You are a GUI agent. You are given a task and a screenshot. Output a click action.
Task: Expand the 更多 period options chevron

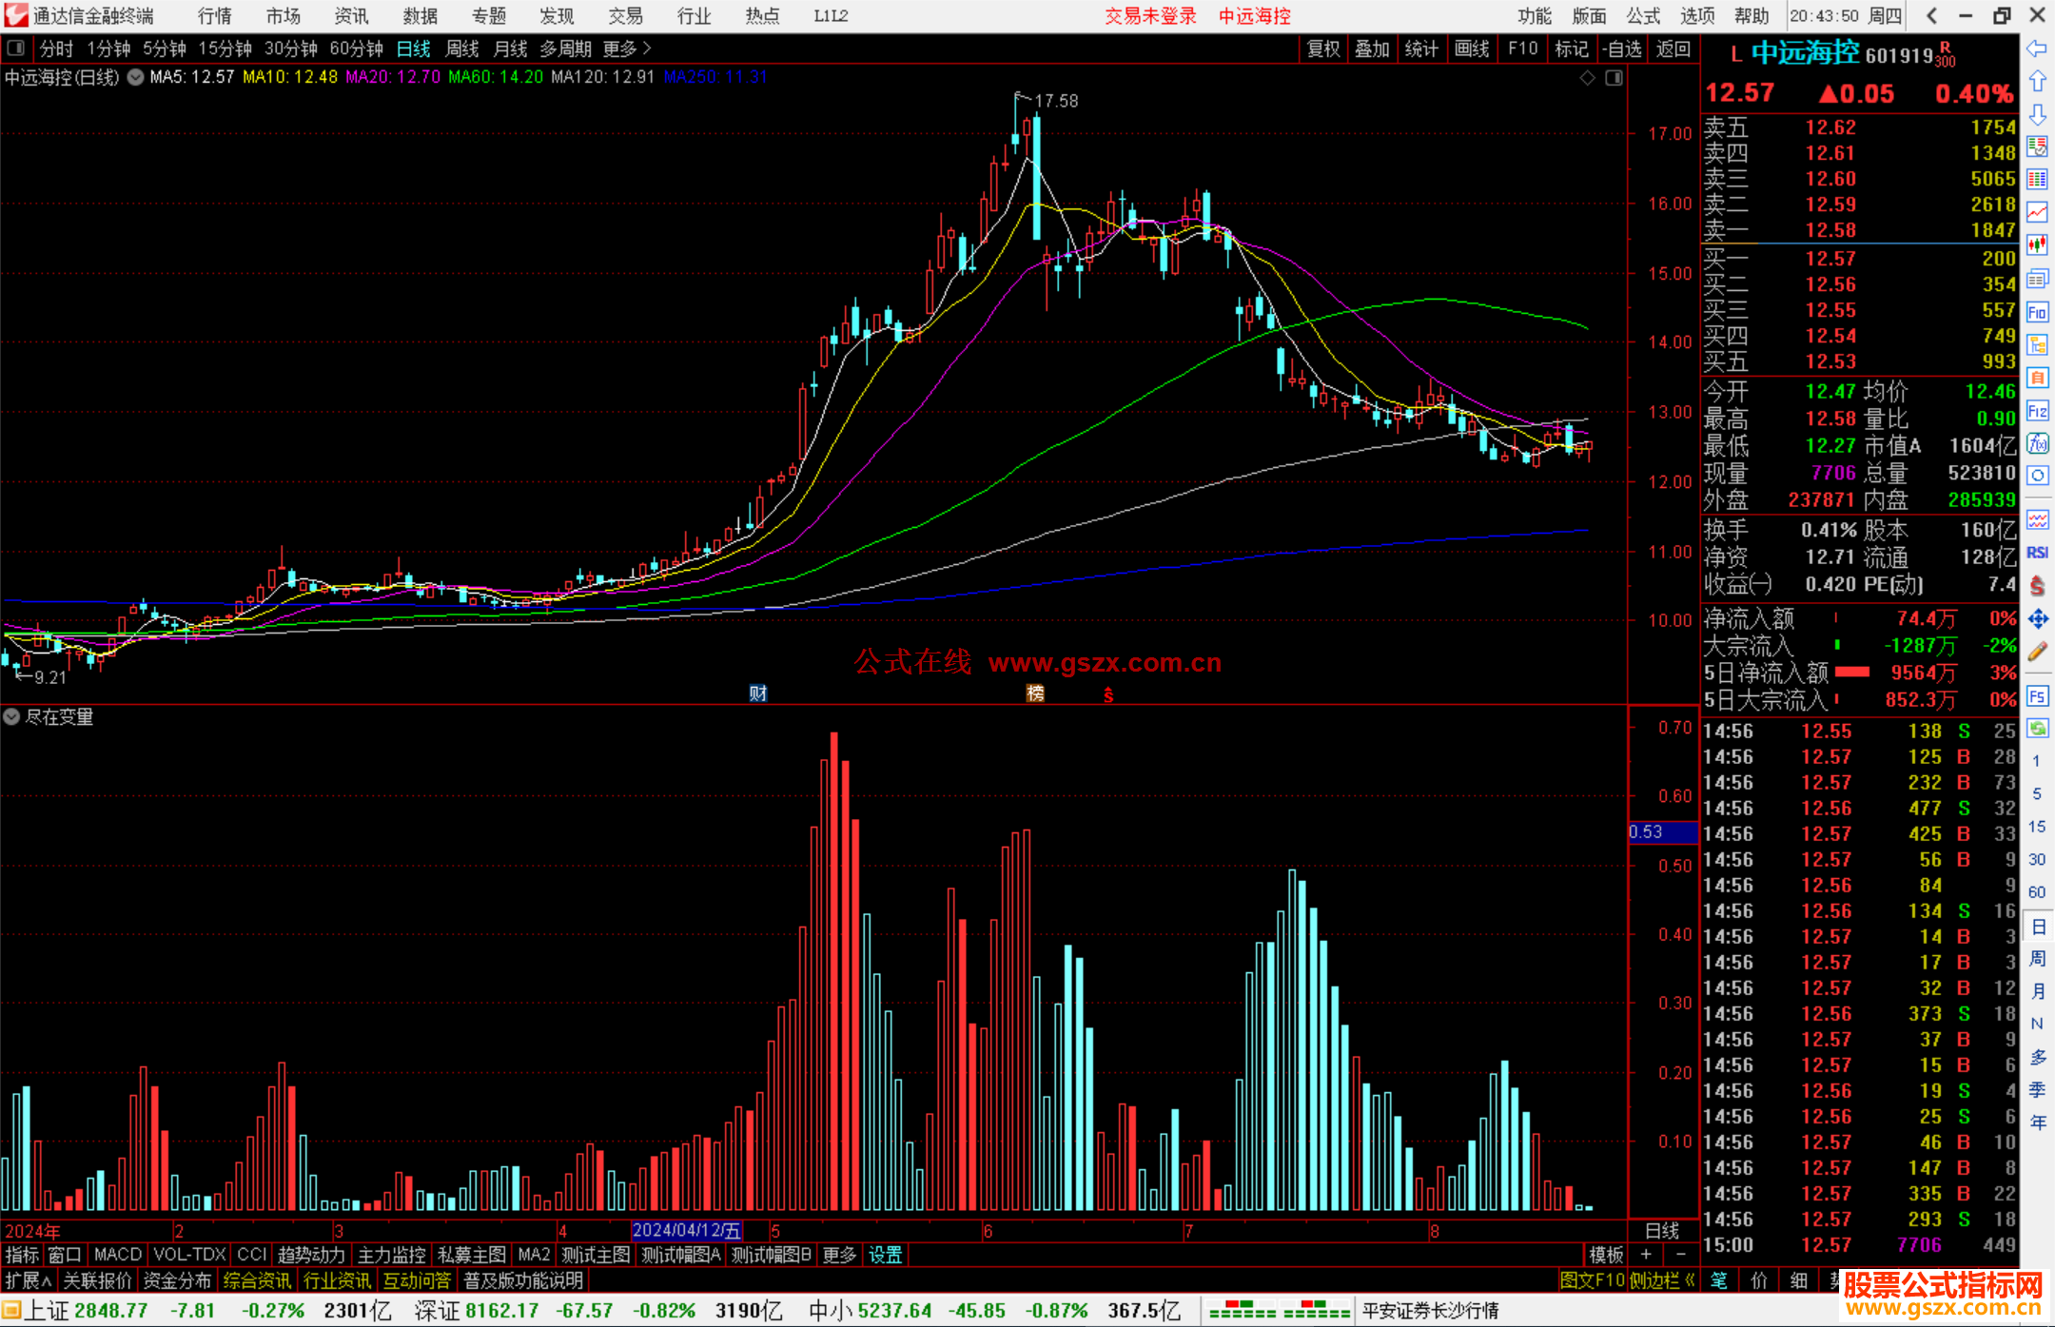pos(647,48)
